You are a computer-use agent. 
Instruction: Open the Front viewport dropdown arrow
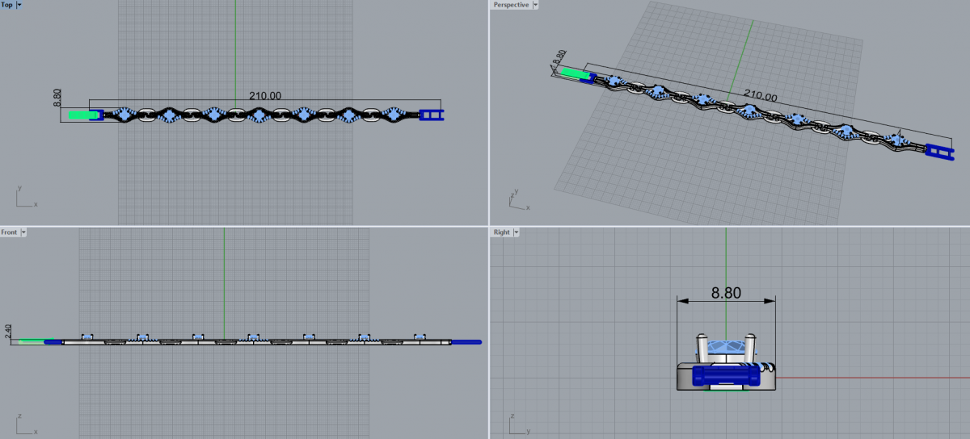(x=23, y=232)
